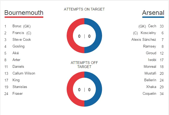
Task: Click the Bournemouth team heading
Action: (24, 13)
